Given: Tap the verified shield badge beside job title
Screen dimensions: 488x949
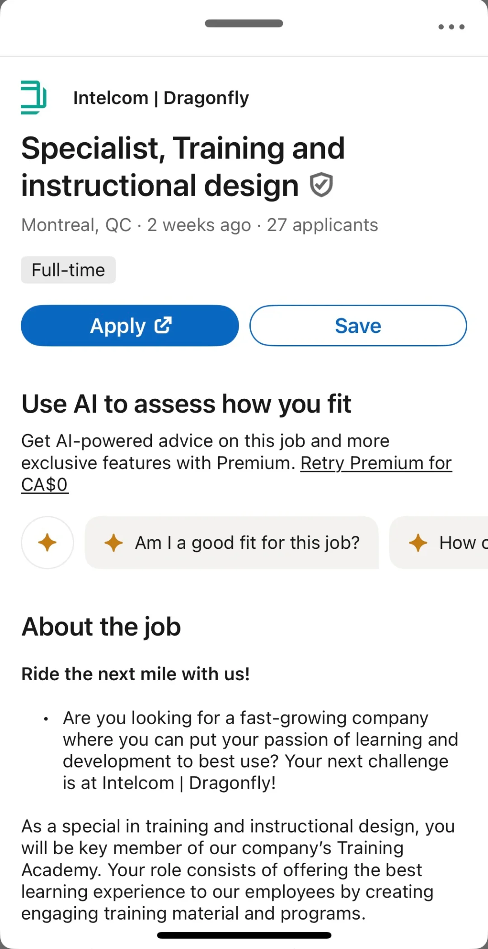Looking at the screenshot, I should coord(321,185).
